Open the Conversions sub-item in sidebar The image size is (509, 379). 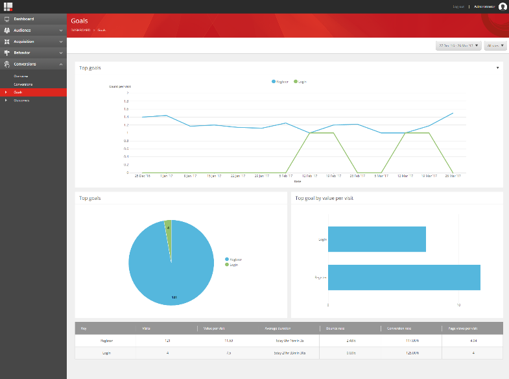point(23,84)
